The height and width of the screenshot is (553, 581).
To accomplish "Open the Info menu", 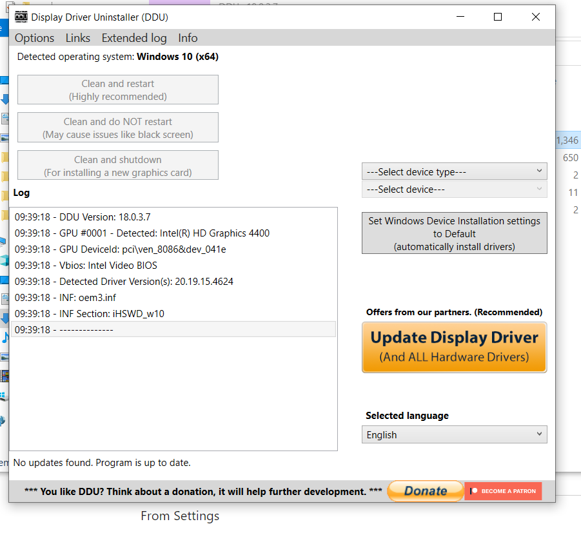I will (188, 38).
